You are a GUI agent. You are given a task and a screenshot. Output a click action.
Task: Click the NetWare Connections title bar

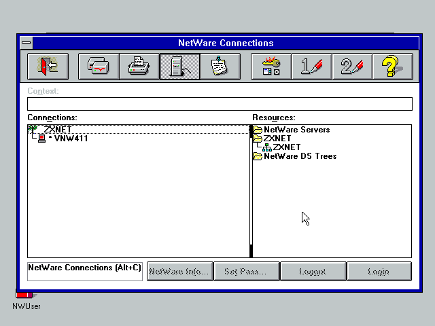pos(226,43)
